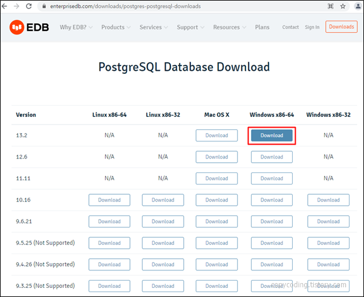Open the browser profile avatar icon

[358, 6]
